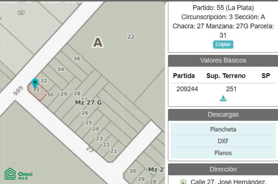Click parcel 26 on the map
This screenshot has height=184, width=278.
(x=85, y=113)
